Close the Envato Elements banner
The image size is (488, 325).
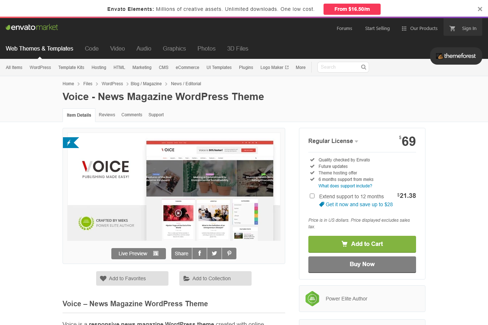tap(480, 9)
